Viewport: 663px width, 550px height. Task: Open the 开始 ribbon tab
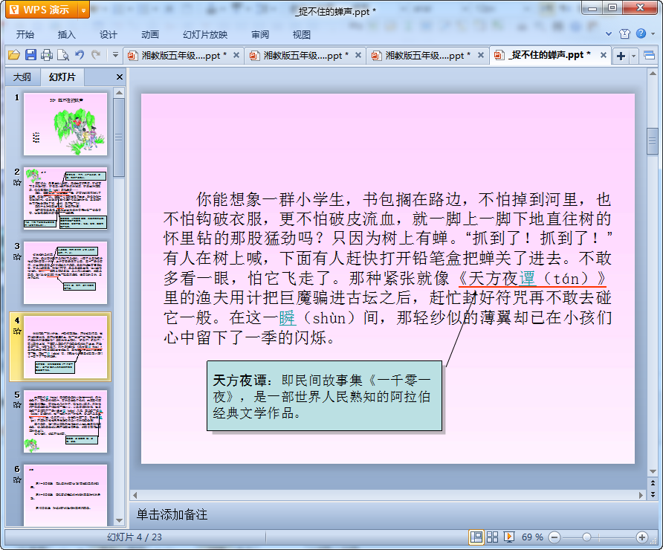pos(25,35)
